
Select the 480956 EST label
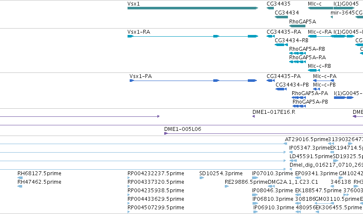coord(306,208)
